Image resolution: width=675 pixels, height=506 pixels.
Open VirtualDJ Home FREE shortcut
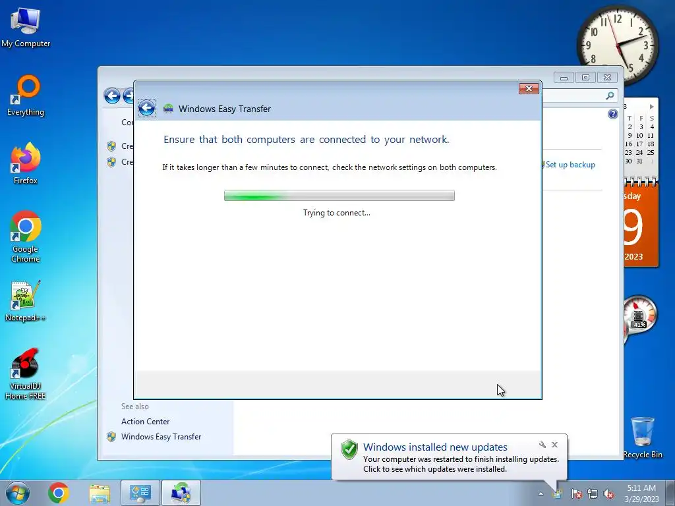point(26,374)
